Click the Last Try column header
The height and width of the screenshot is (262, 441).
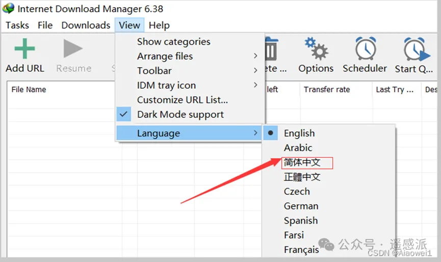pyautogui.click(x=395, y=89)
